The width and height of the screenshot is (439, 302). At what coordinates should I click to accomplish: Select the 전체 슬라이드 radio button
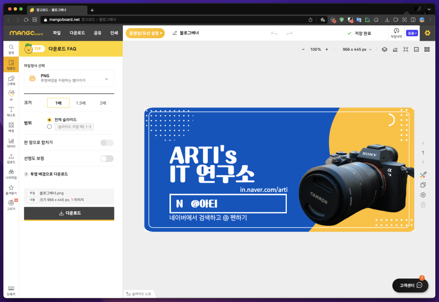click(50, 120)
